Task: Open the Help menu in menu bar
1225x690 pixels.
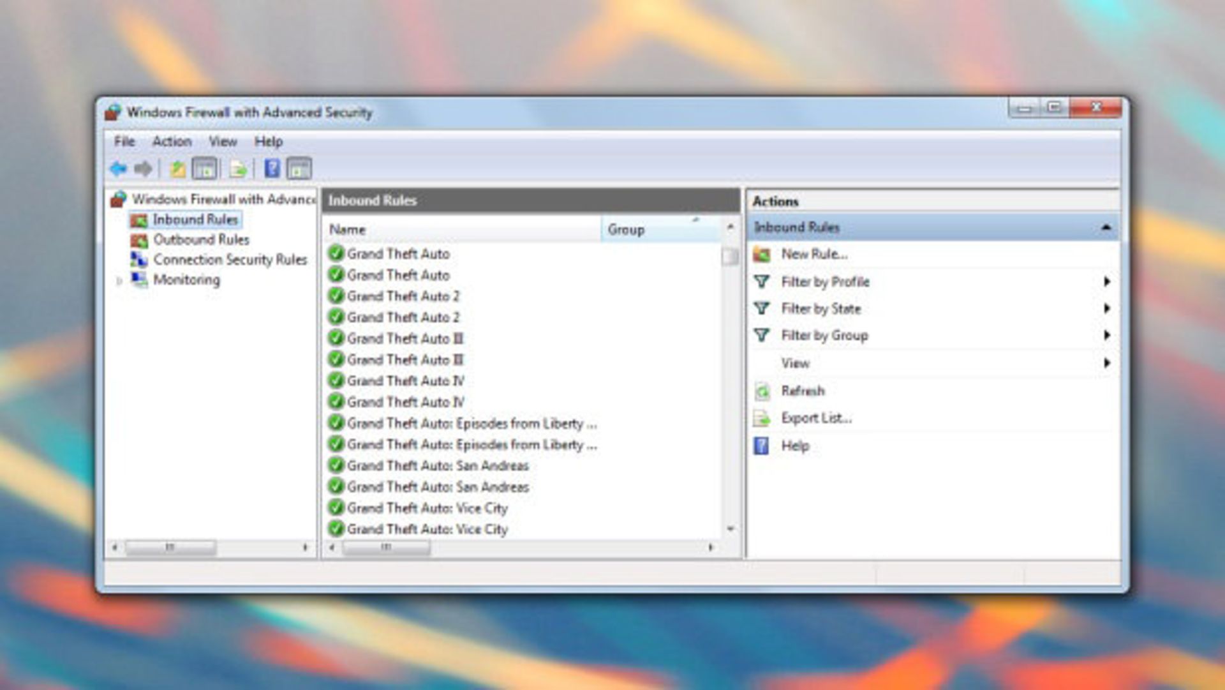Action: [269, 142]
